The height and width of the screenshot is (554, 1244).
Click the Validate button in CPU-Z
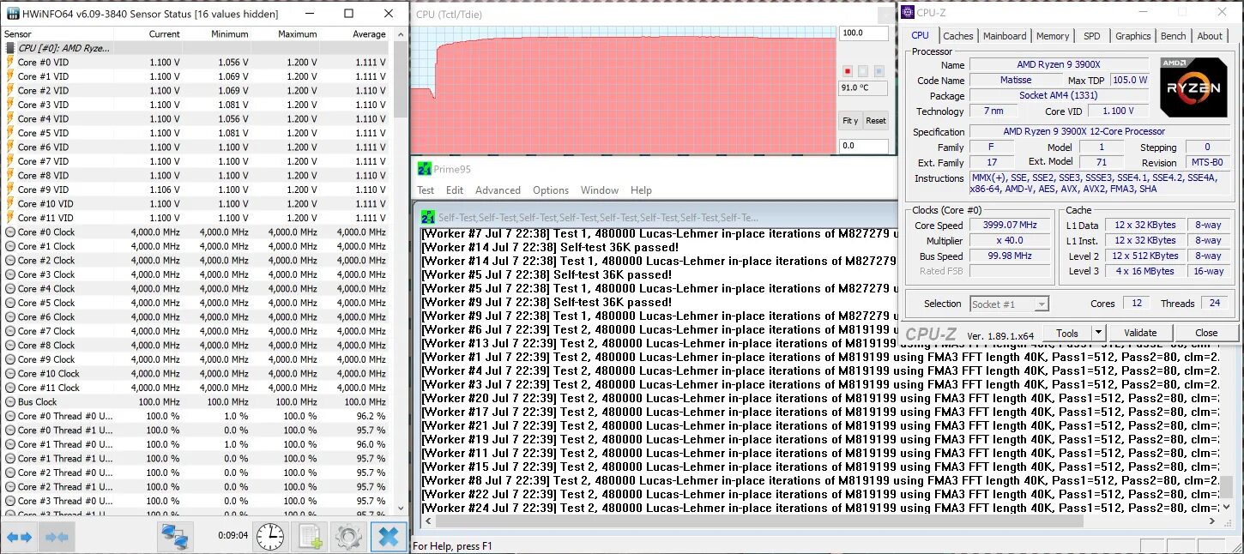pos(1139,333)
